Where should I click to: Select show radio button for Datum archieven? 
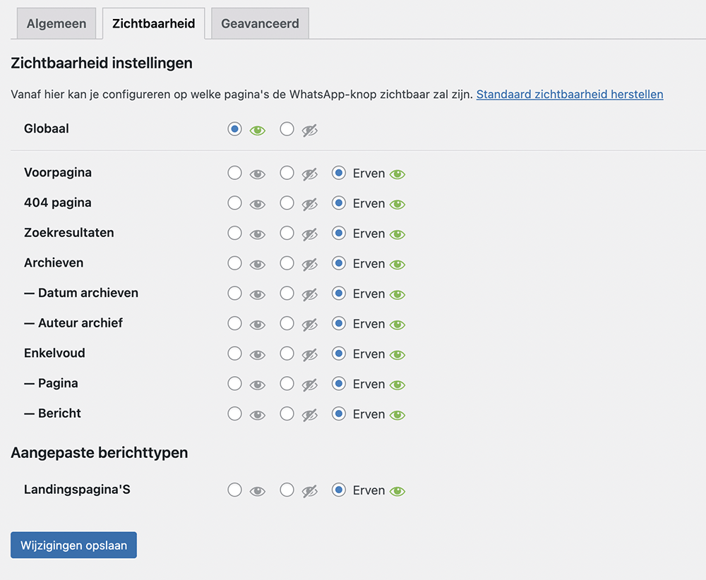point(235,293)
